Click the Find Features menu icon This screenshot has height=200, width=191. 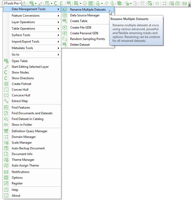coord(6,107)
